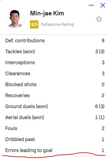Open Min-jae Kim's profile photo
Viewport: 108px width, 160px height.
(x=15, y=19)
